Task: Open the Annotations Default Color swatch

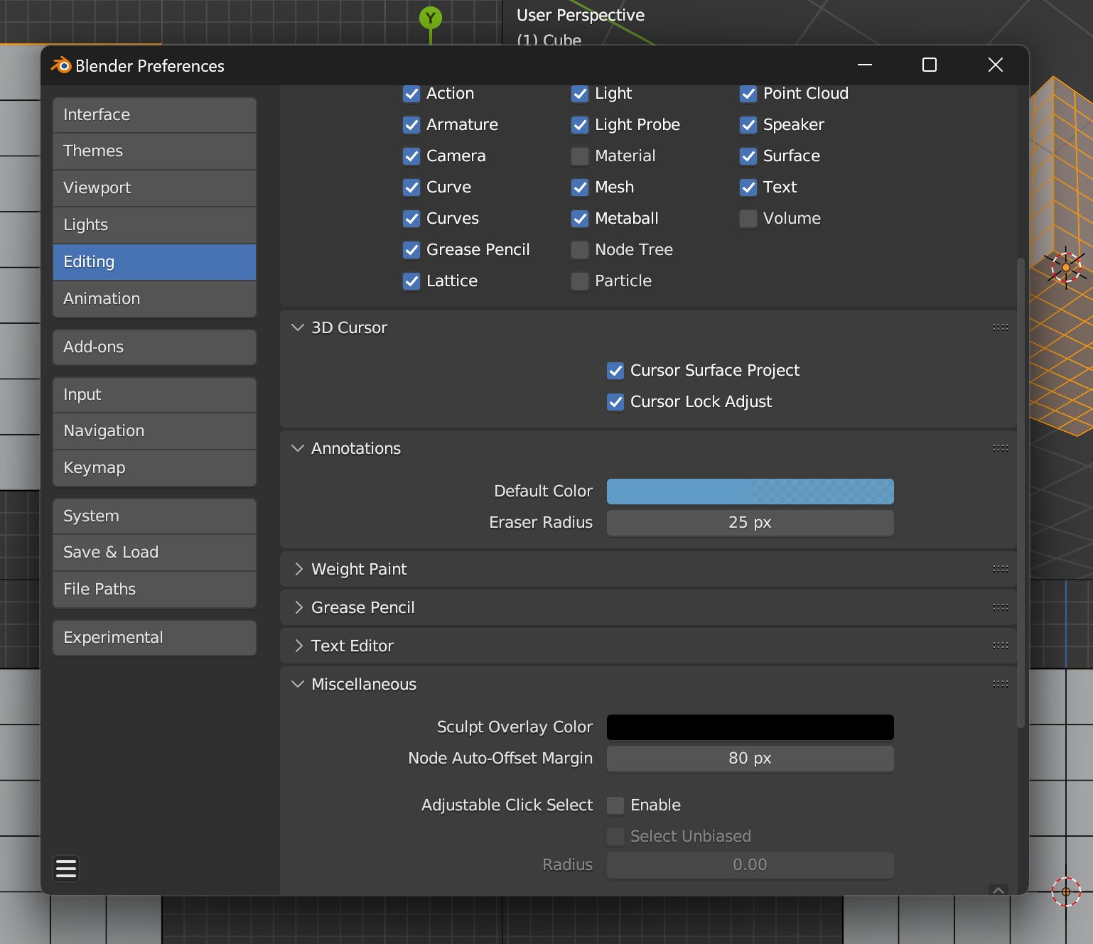Action: (x=750, y=492)
